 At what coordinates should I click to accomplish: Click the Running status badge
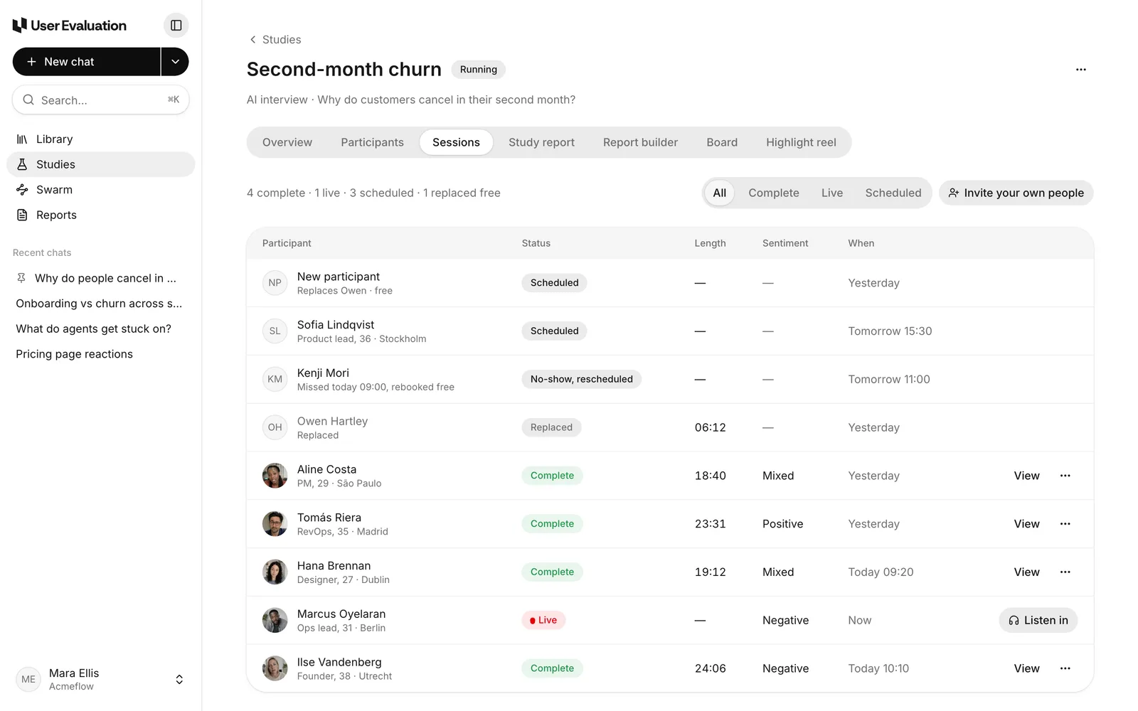pyautogui.click(x=478, y=70)
